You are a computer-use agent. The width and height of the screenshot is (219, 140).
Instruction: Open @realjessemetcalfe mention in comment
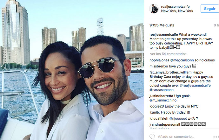(195, 86)
